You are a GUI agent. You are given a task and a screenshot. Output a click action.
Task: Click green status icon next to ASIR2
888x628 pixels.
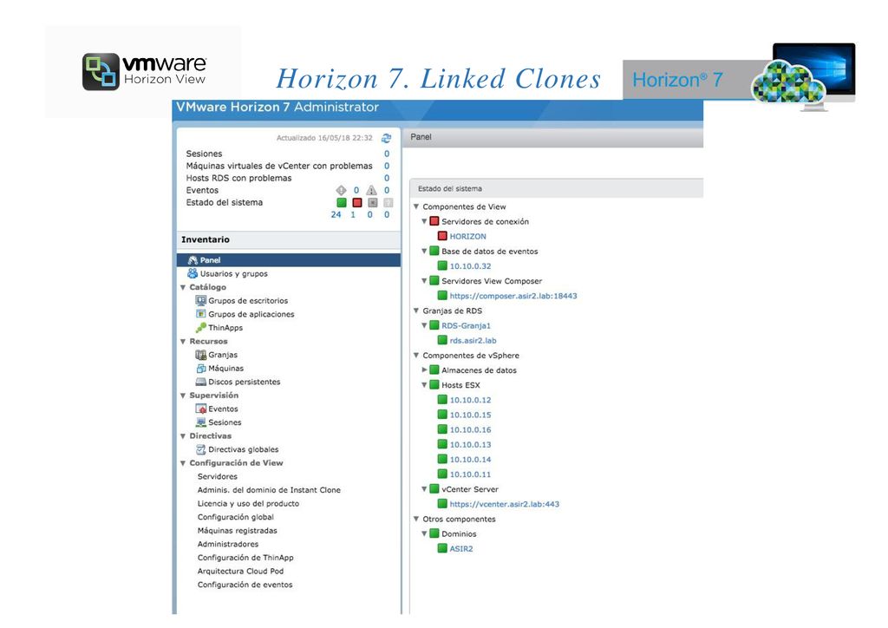443,548
